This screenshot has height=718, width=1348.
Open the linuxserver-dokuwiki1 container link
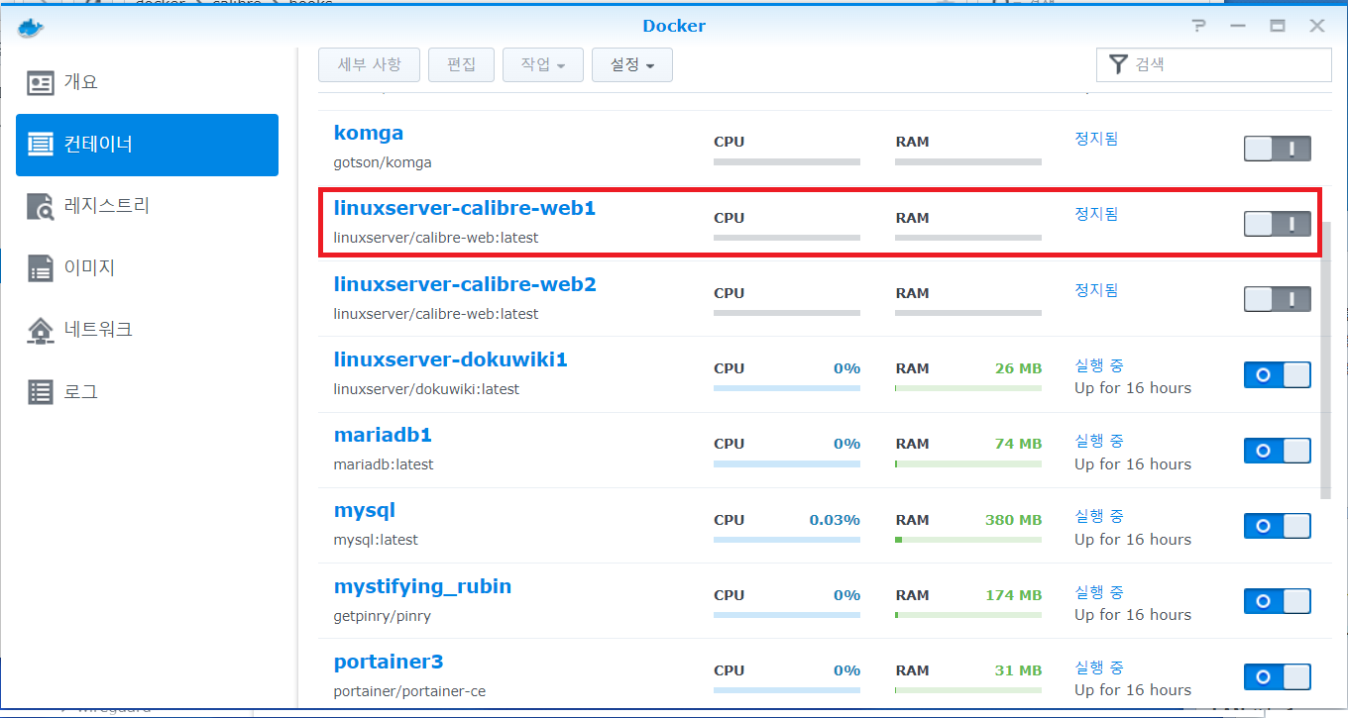tap(451, 359)
